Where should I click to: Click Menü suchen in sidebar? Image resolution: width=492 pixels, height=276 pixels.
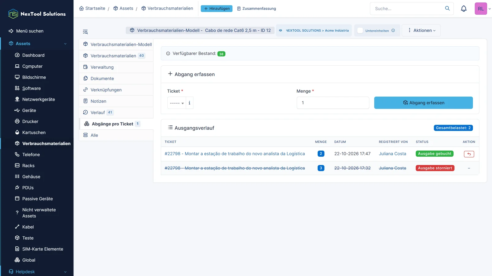pyautogui.click(x=26, y=31)
